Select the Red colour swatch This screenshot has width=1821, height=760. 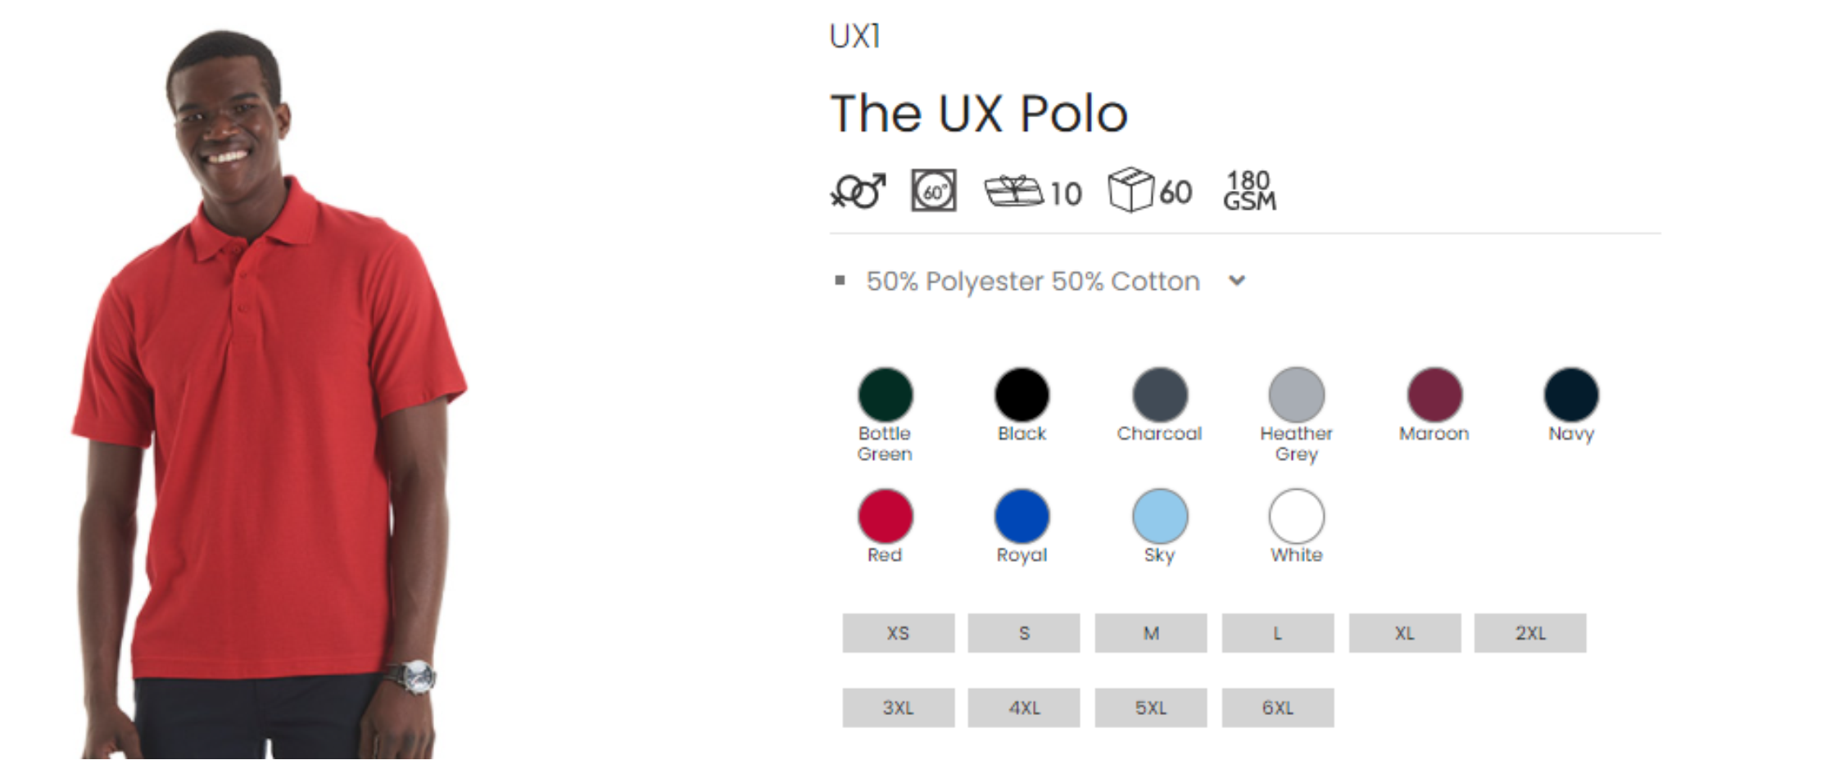[886, 516]
